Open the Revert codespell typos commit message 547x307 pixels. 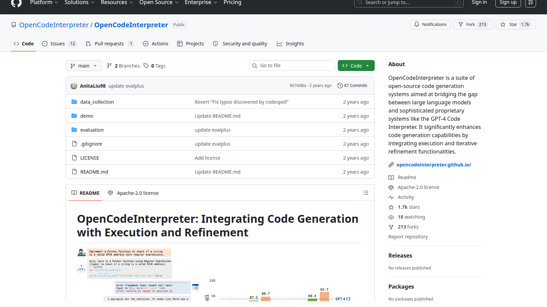(x=242, y=102)
